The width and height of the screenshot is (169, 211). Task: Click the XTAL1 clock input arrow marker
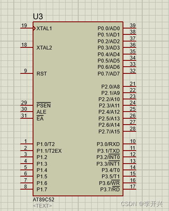pyautogui.click(x=34, y=29)
